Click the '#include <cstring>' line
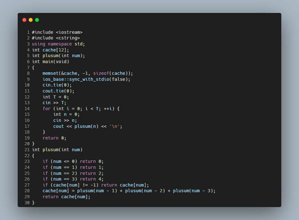Viewport: 299px width, 220px height. point(56,38)
